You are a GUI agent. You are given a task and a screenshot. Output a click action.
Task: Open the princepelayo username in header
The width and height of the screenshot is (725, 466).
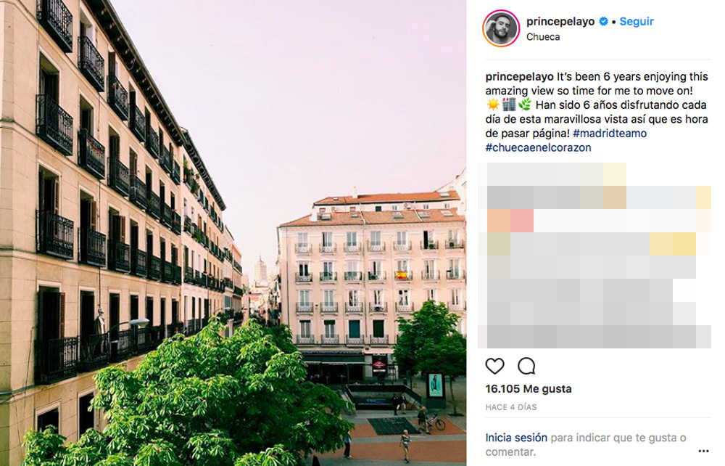click(x=560, y=21)
